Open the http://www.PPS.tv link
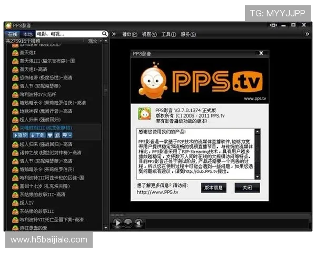The width and height of the screenshot is (316, 253). point(157,192)
